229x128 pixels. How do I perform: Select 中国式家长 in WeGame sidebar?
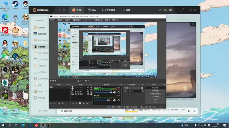pos(40,66)
